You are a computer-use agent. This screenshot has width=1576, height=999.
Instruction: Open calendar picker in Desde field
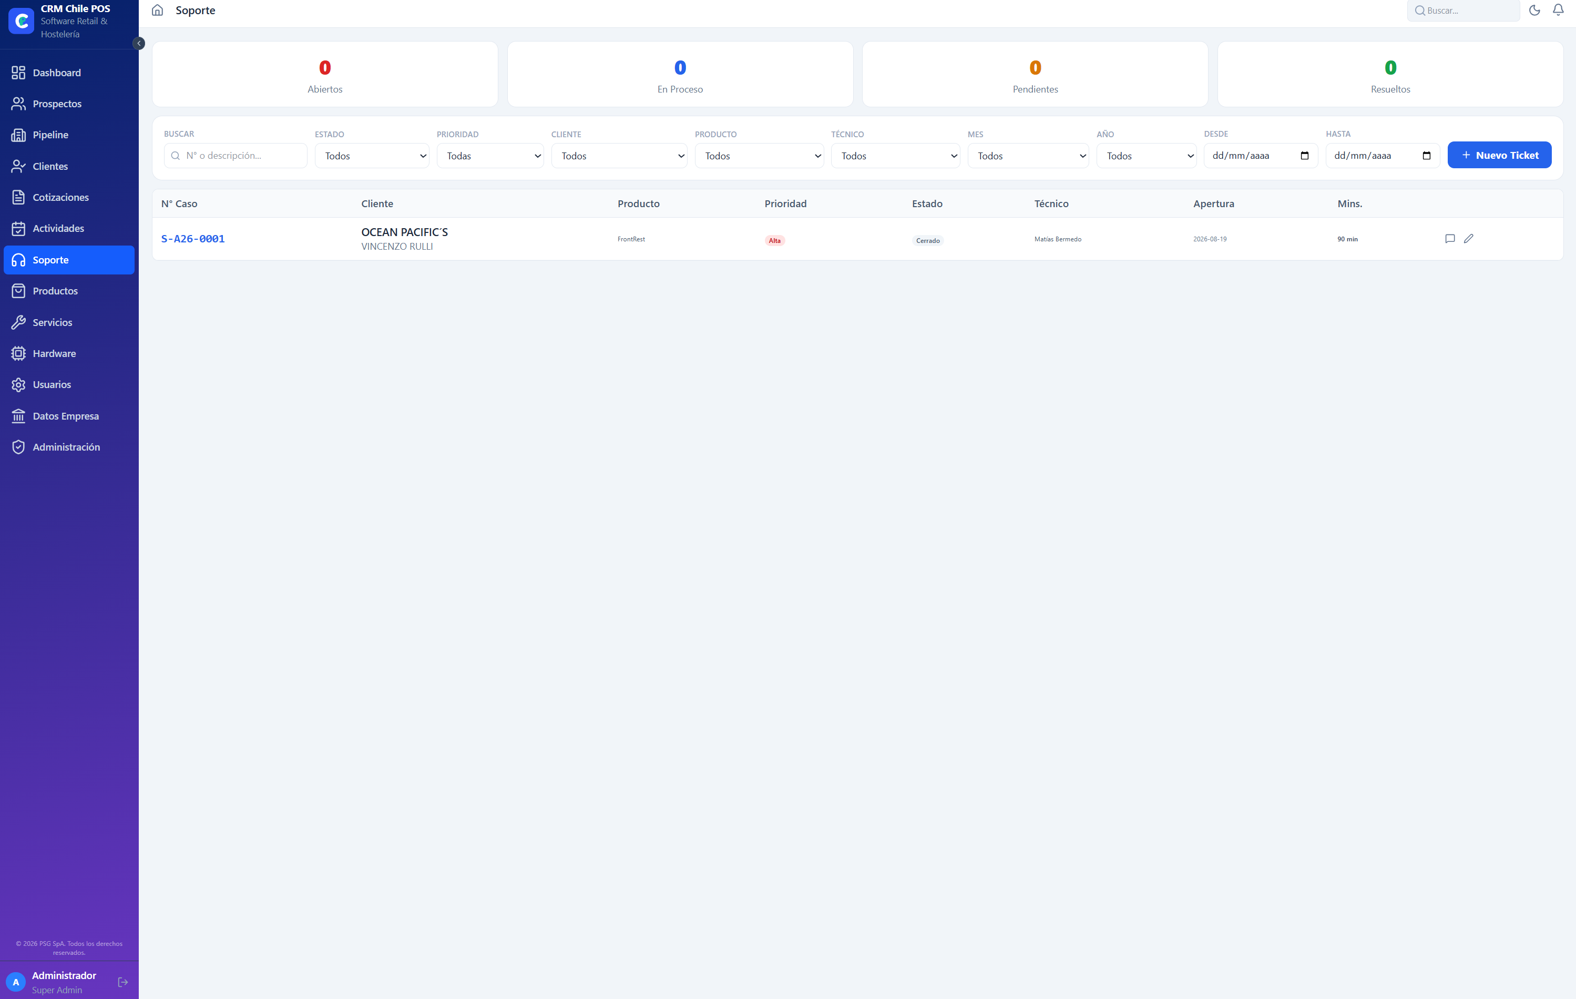1304,156
